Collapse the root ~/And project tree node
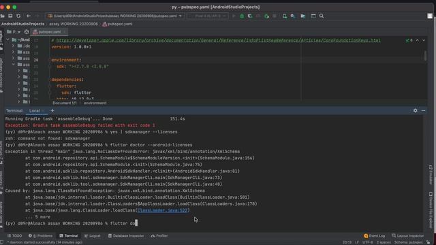This screenshot has width=436, height=245. (7, 39)
